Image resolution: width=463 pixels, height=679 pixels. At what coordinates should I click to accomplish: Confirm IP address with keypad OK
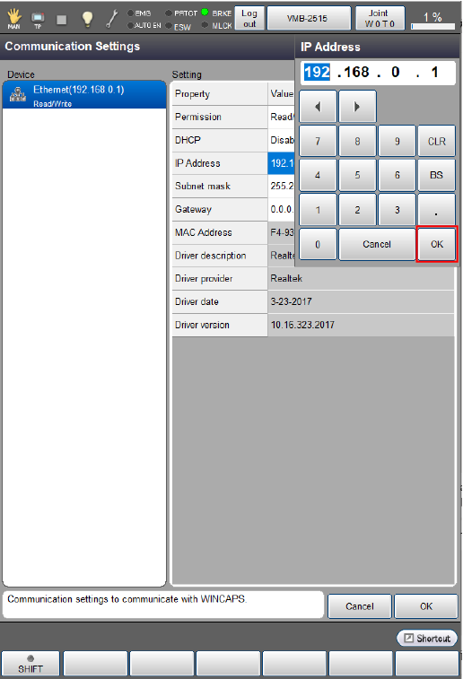(x=437, y=244)
